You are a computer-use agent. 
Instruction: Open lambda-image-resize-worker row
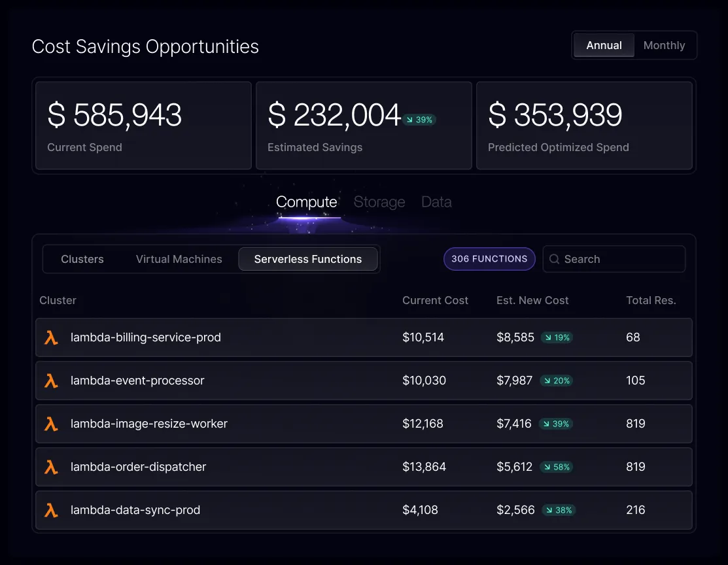pyautogui.click(x=364, y=424)
